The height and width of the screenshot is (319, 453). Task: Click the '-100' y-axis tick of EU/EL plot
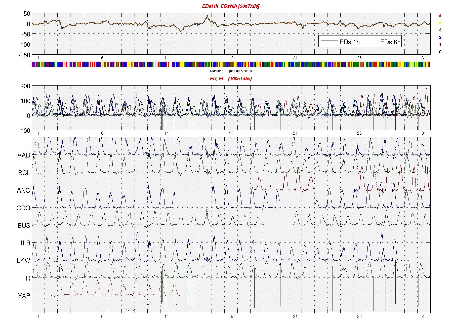tap(24, 131)
